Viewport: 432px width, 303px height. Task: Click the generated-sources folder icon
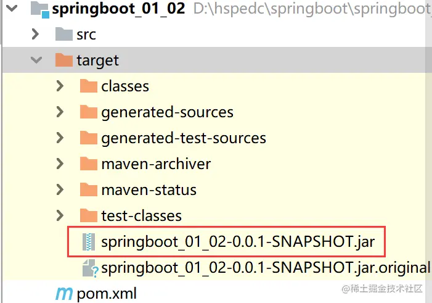[89, 112]
